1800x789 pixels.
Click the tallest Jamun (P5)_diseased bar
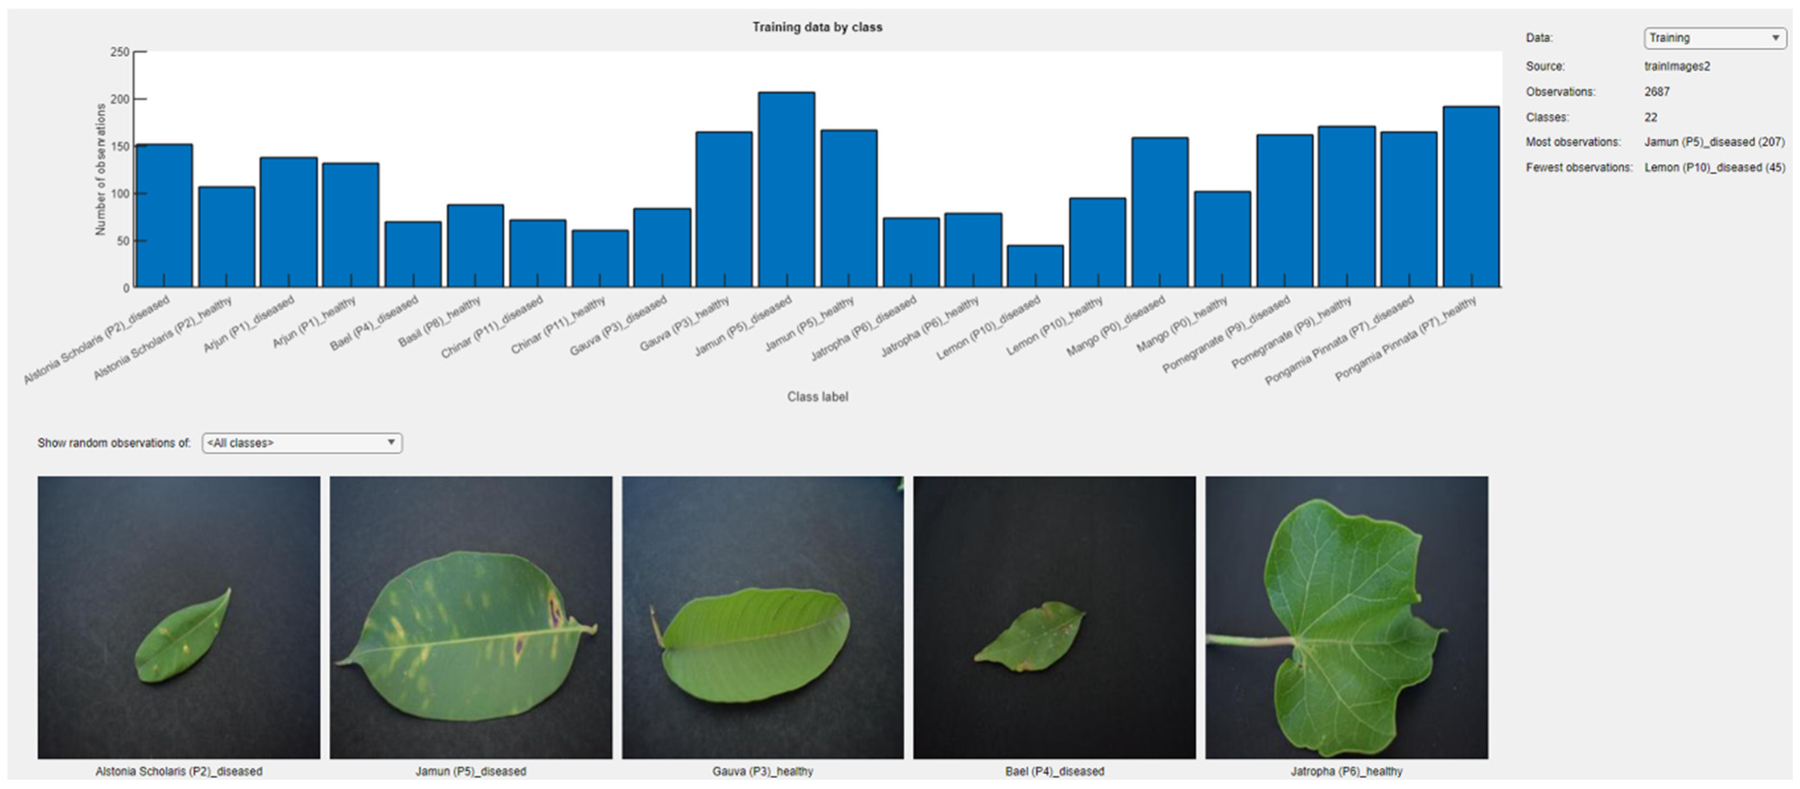pos(787,190)
